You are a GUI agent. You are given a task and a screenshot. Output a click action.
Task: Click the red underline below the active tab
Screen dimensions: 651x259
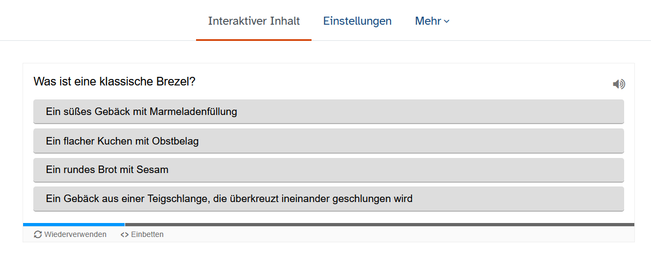[254, 40]
